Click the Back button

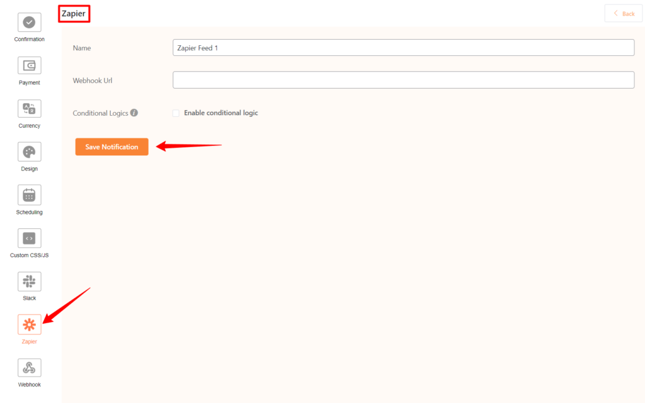tap(623, 13)
